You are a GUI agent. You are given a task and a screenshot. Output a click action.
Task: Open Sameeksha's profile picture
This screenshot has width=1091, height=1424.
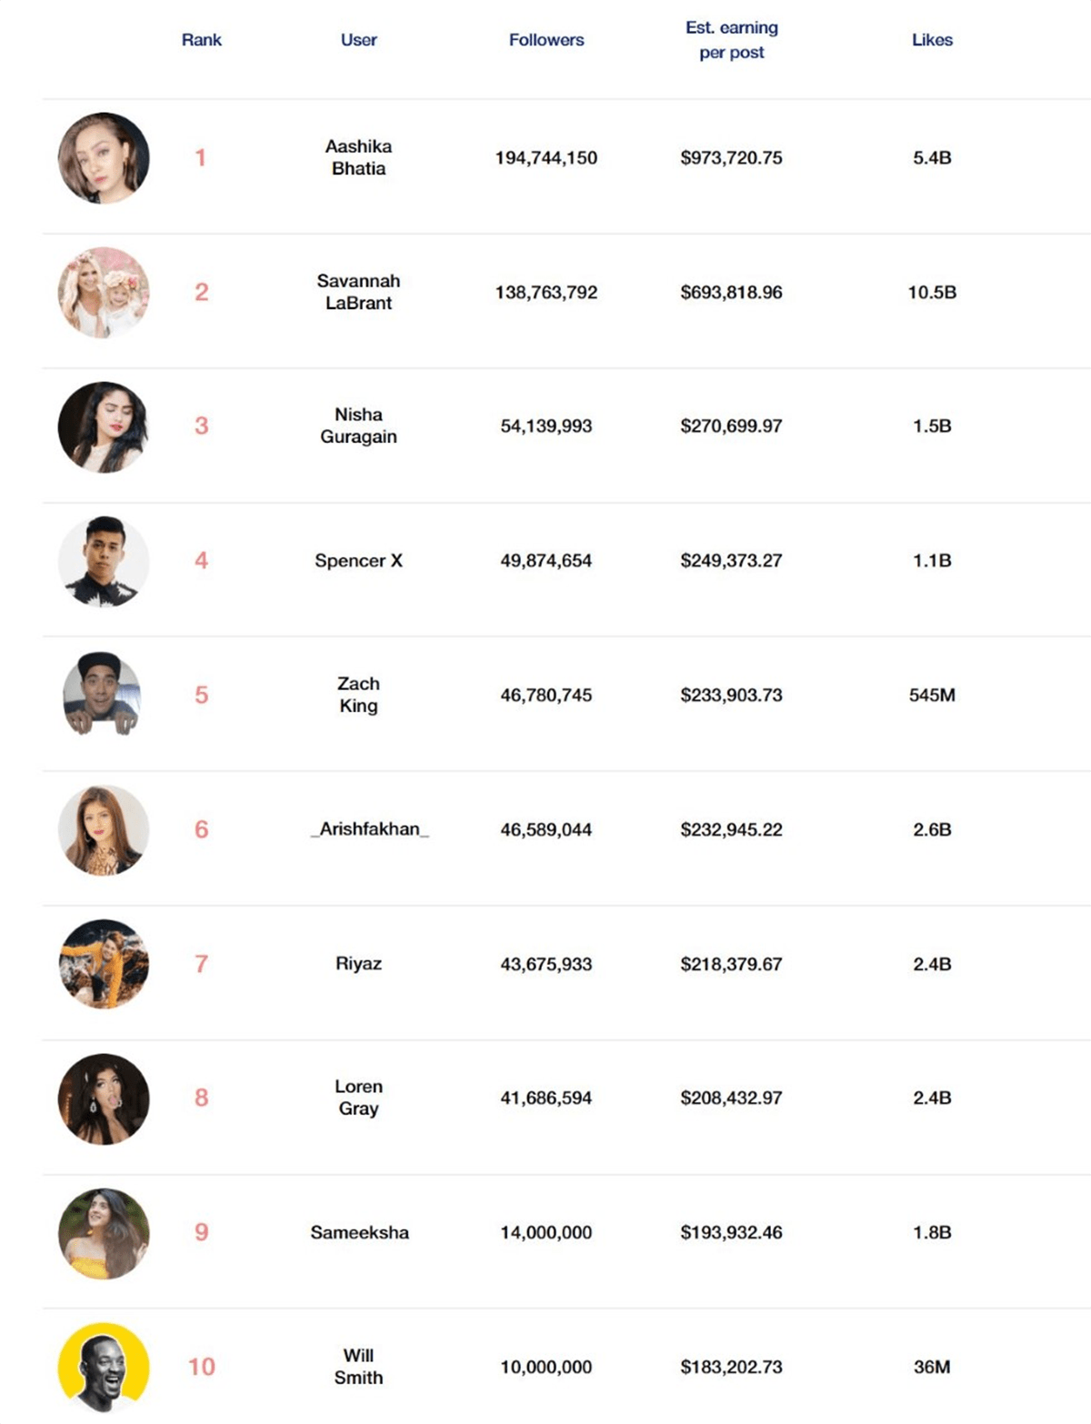[104, 1233]
